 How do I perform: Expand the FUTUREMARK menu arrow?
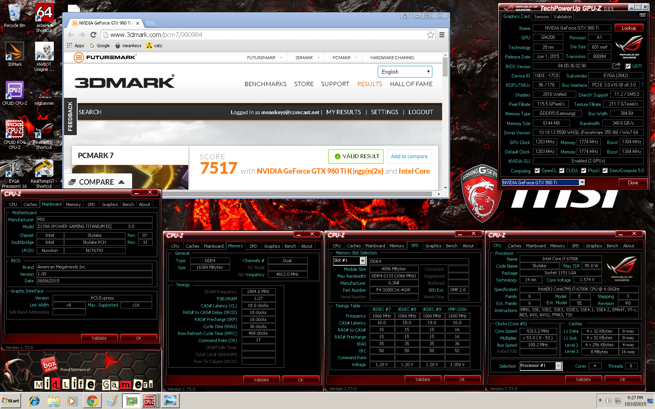281,58
